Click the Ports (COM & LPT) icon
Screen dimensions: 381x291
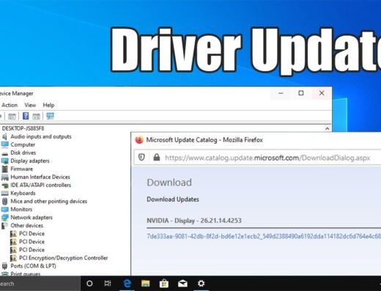tap(4, 266)
